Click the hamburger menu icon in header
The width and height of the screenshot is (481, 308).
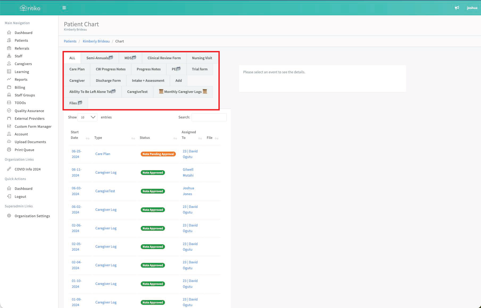pos(64,8)
